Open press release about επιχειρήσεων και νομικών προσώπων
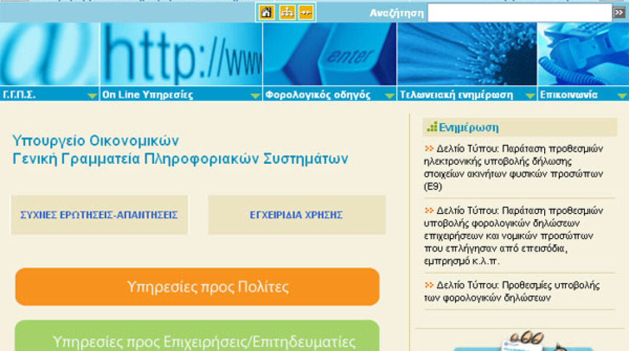The height and width of the screenshot is (351, 629). pyautogui.click(x=514, y=236)
